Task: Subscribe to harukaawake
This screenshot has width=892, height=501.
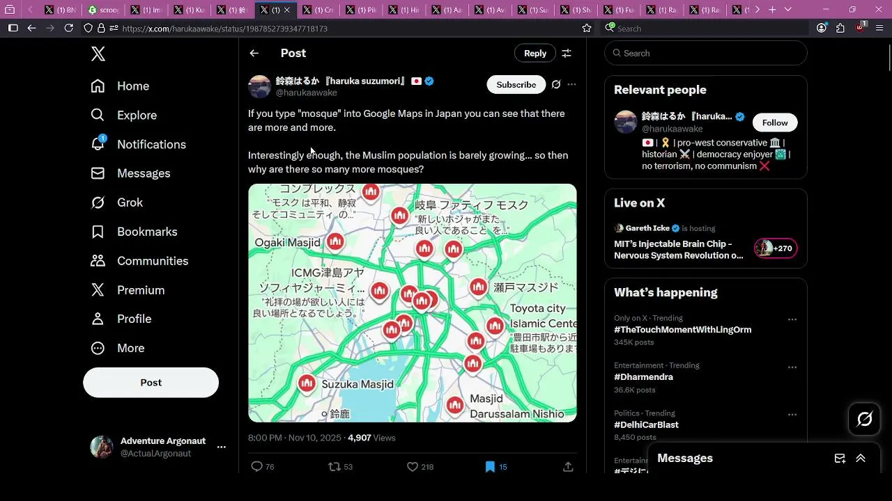Action: (516, 84)
